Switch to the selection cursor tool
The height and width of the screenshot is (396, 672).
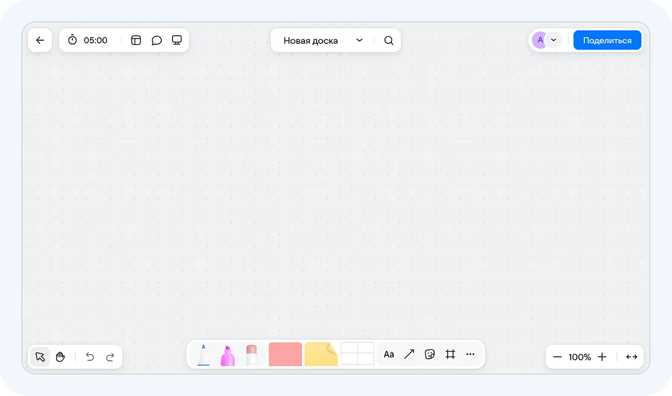click(40, 357)
